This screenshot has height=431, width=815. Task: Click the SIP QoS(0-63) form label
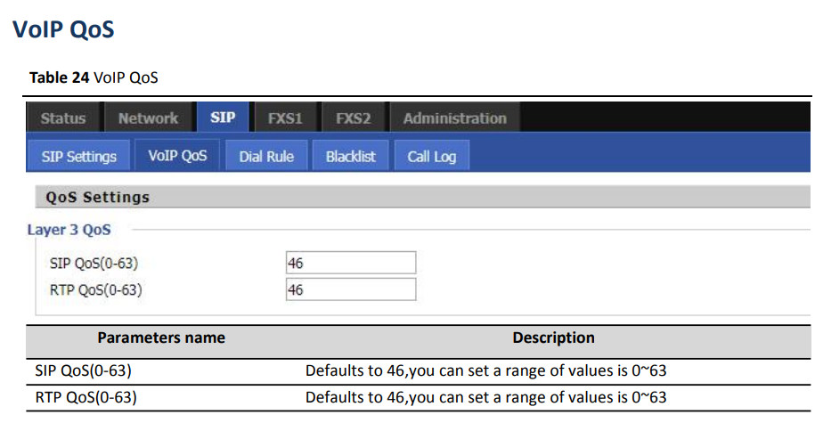[94, 263]
